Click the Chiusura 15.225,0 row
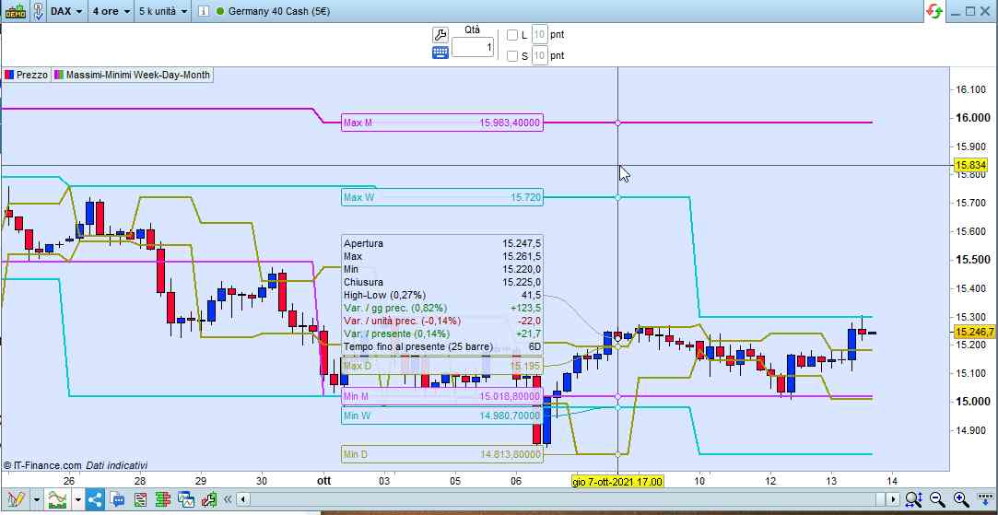Viewport: 998px width, 515px height. pyautogui.click(x=442, y=282)
